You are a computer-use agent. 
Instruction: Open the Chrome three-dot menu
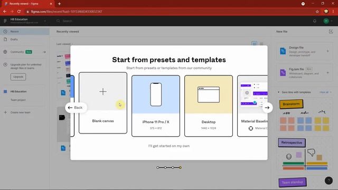[333, 12]
